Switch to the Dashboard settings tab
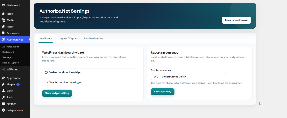This screenshot has width=287, height=118. click(46, 38)
